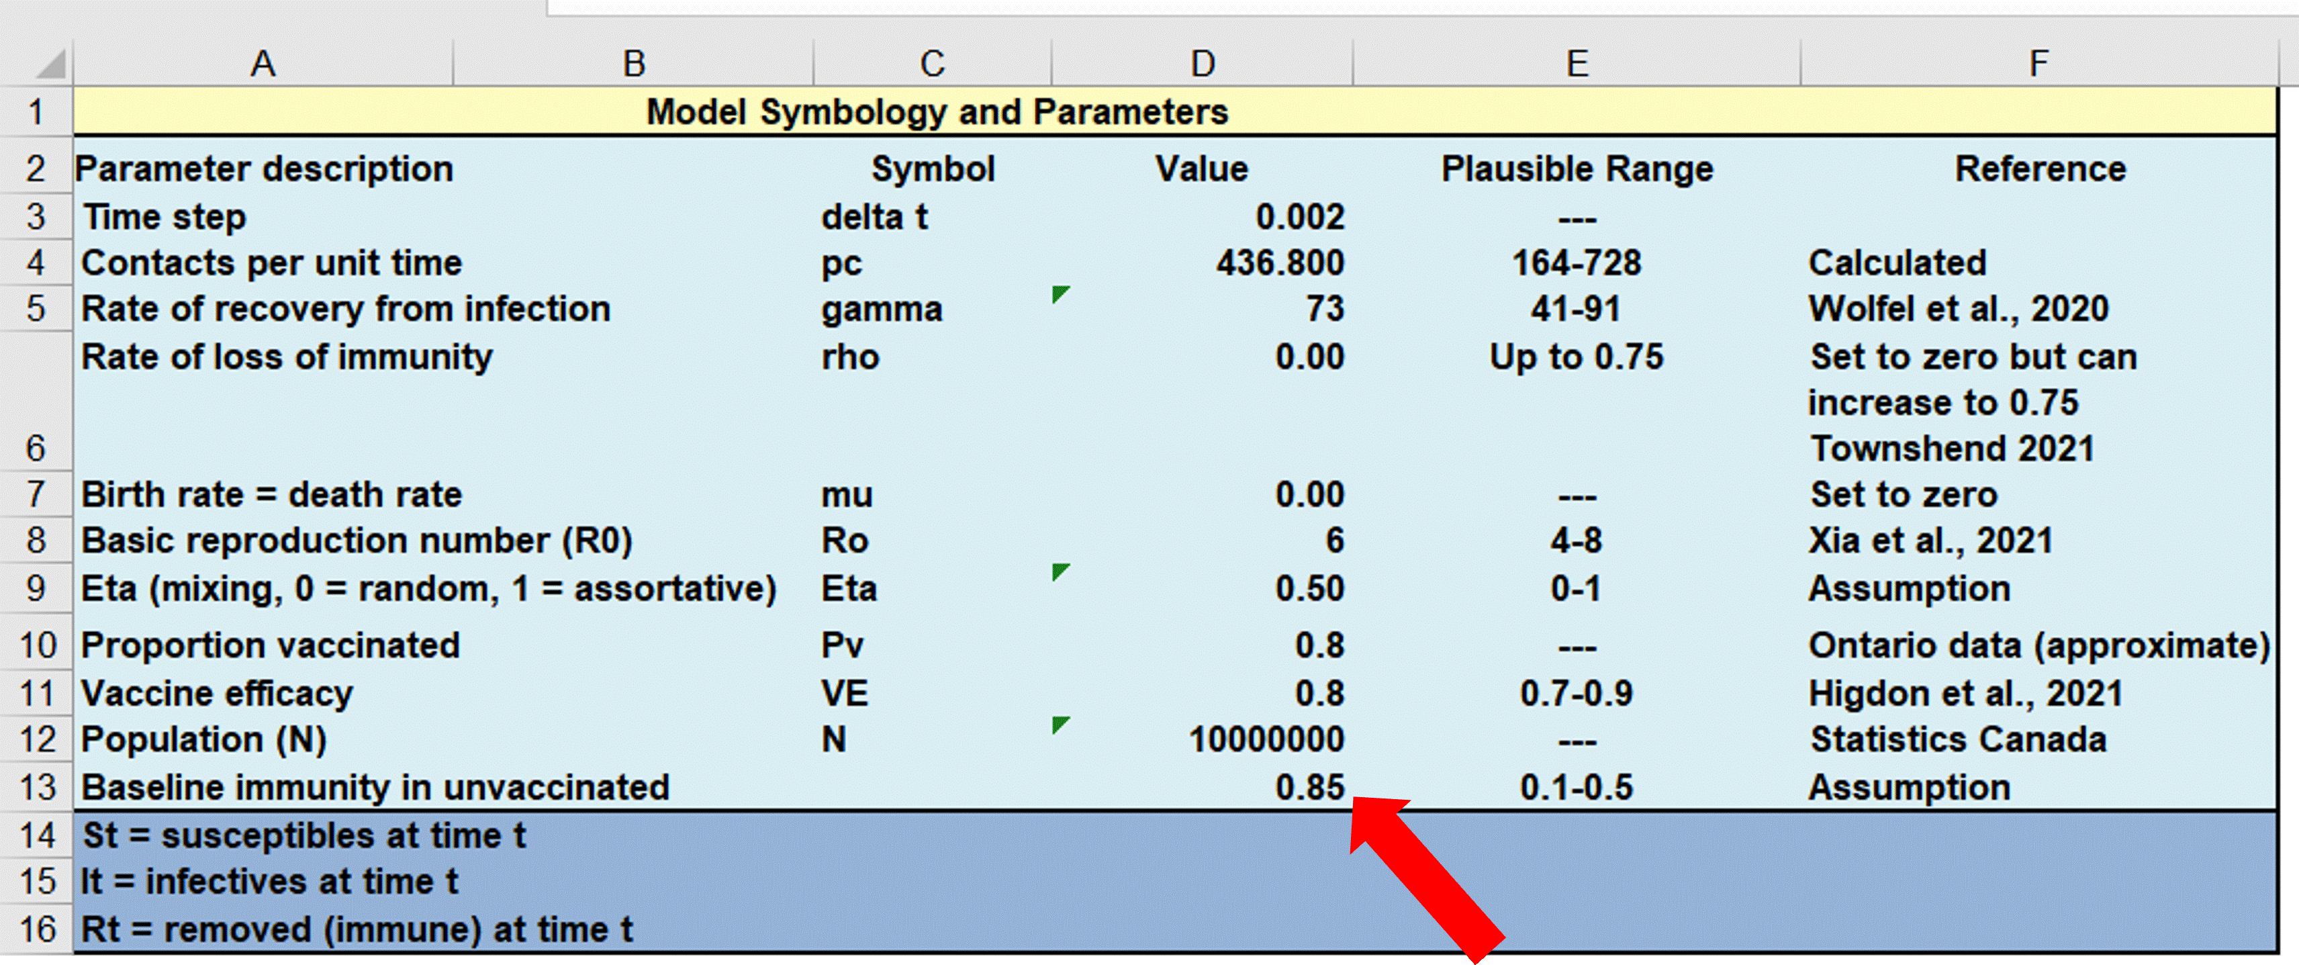Click the 164-728 plausible range cell
Viewport: 2299px width, 965px height.
[1576, 263]
